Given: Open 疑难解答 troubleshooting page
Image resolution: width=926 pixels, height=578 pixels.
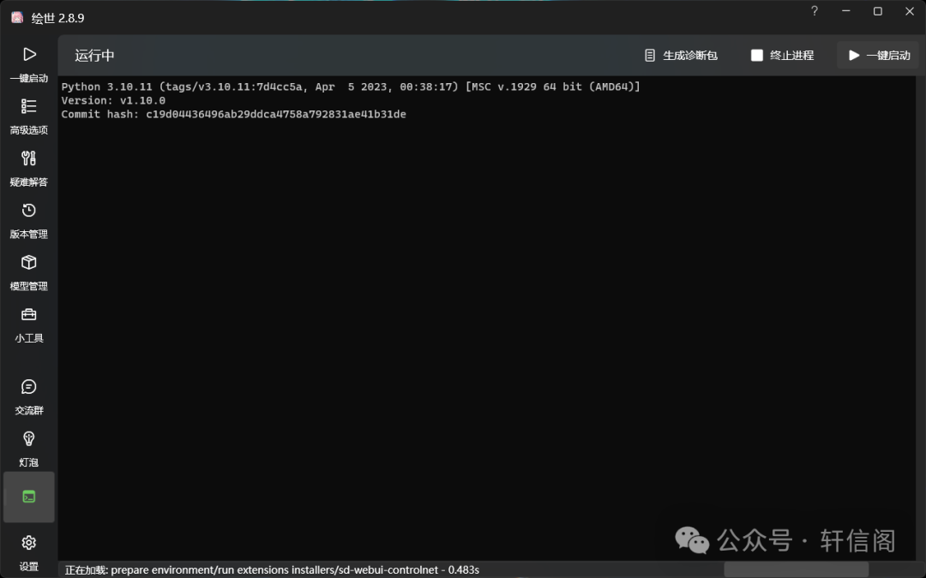Looking at the screenshot, I should [29, 169].
